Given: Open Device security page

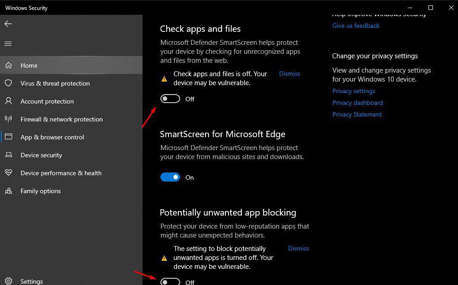Looking at the screenshot, I should [71, 155].
